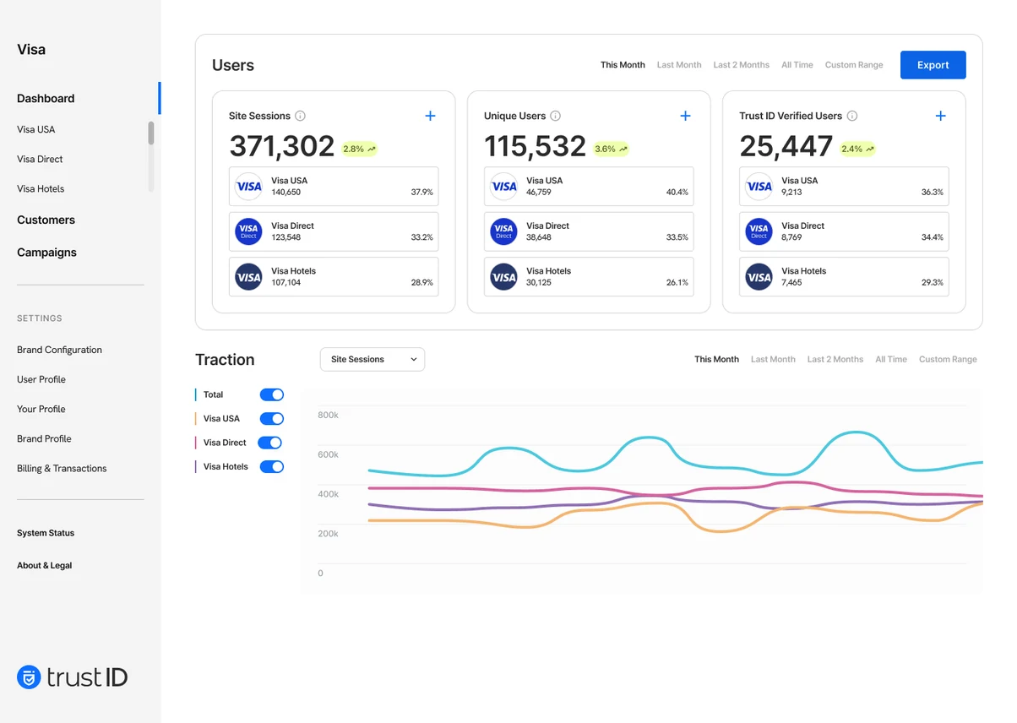Click the Visa USA row showing 140,650 sessions
The height and width of the screenshot is (723, 1017).
[x=334, y=186]
